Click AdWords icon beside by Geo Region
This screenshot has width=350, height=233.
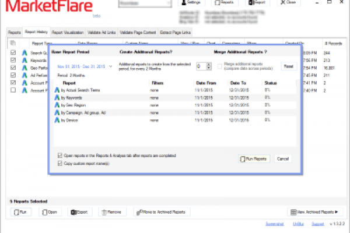click(x=57, y=105)
